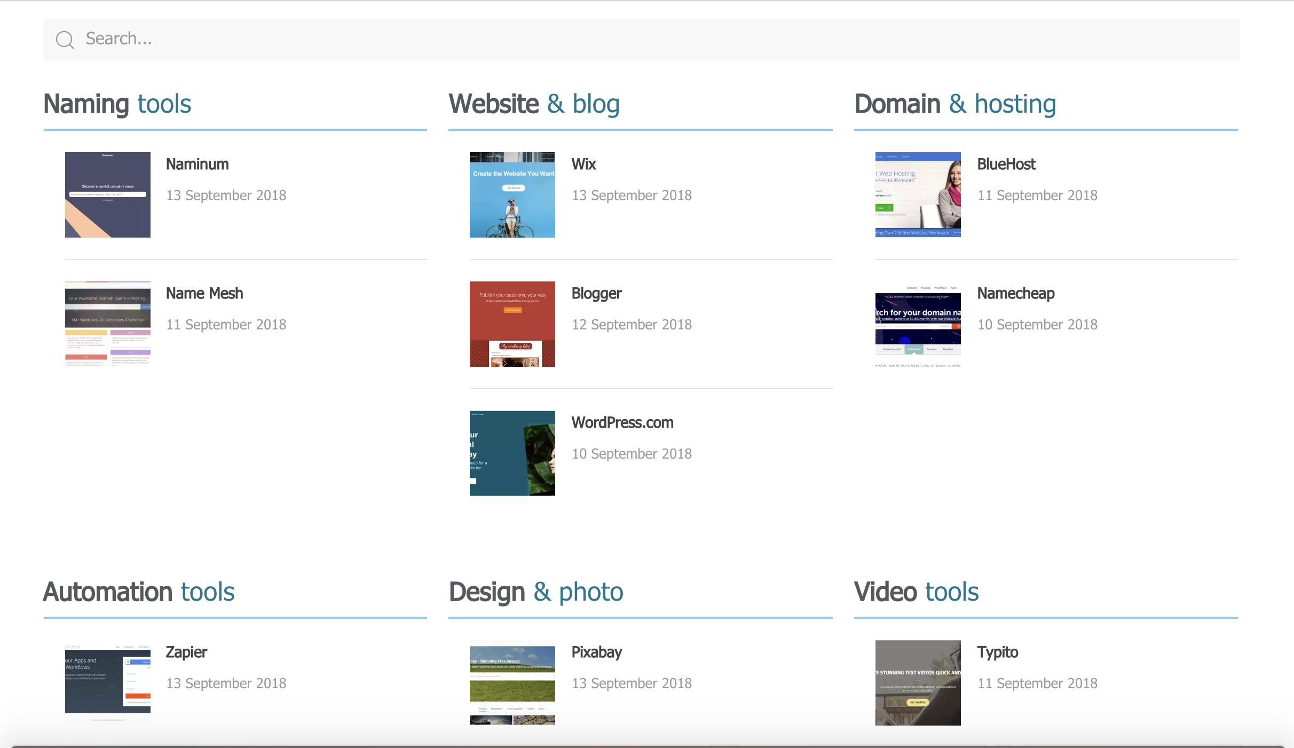Viewport: 1294px width, 748px height.
Task: Click the magnifying glass search icon
Action: click(x=65, y=39)
